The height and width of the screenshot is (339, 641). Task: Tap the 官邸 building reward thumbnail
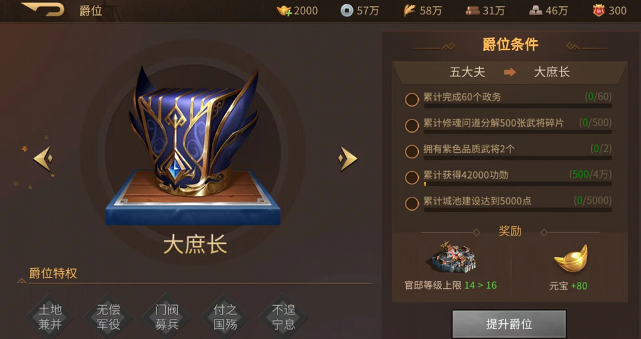(x=452, y=257)
